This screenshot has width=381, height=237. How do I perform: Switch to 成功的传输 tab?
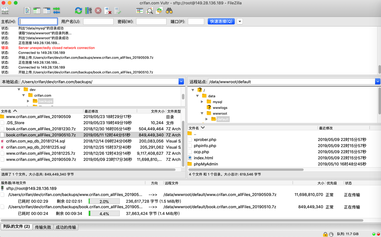[x=66, y=227]
